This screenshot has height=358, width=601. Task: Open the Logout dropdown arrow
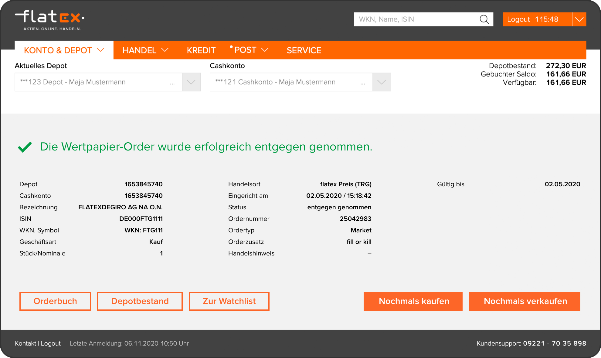click(x=579, y=19)
